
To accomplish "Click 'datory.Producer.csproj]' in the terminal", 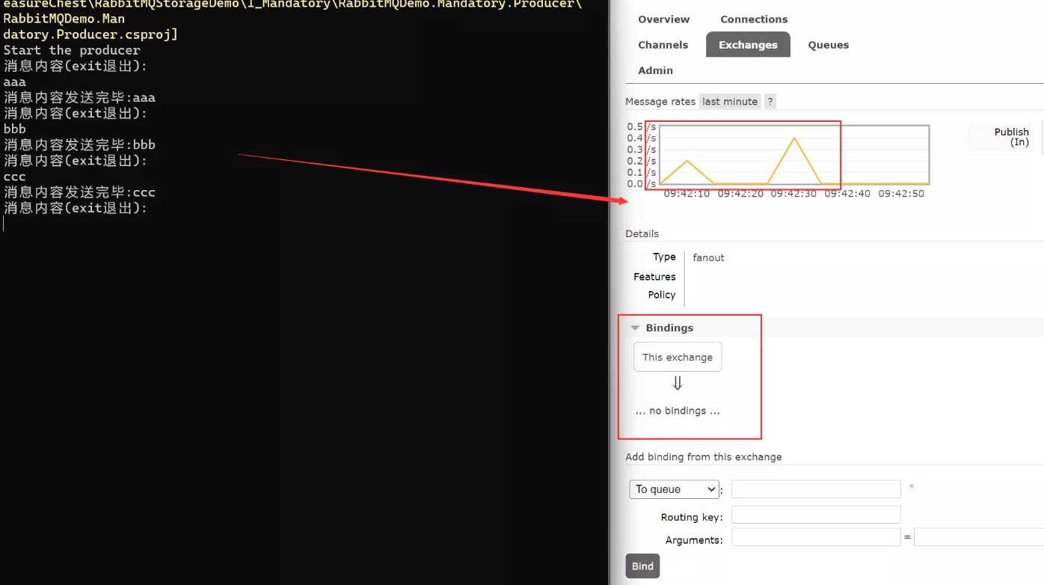I will [90, 34].
